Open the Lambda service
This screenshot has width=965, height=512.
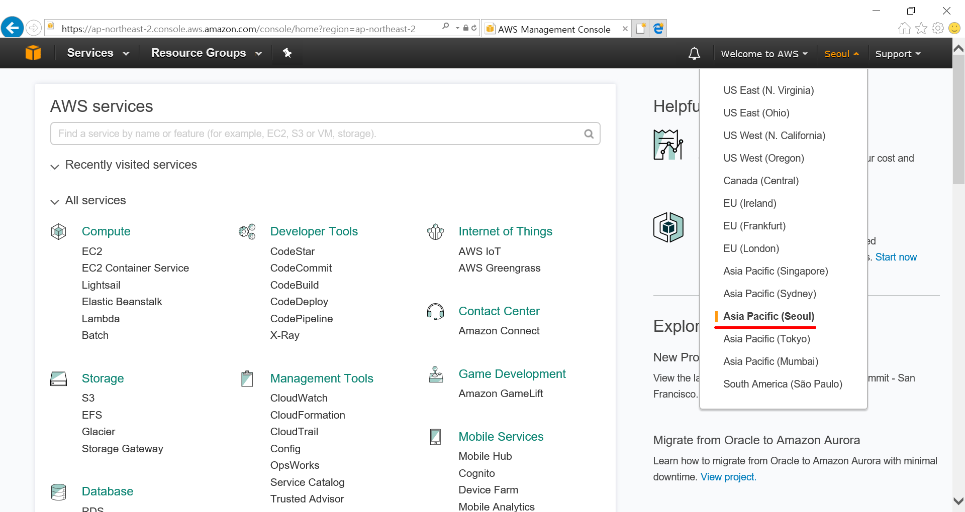coord(101,319)
